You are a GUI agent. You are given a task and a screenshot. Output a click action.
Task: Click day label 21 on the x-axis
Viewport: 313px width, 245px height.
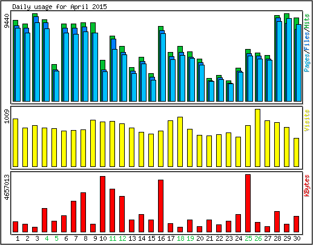pyautogui.click(x=209, y=238)
